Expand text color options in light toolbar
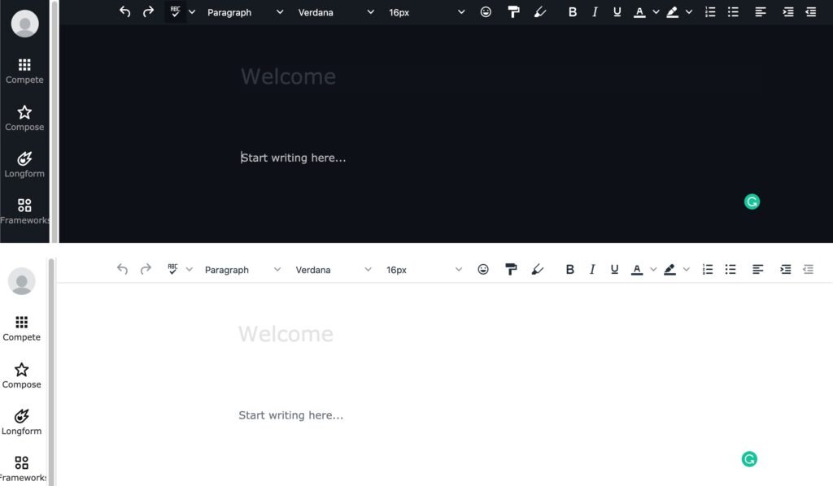 [x=653, y=269]
